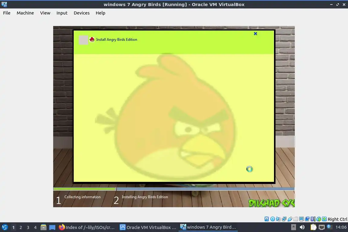Open the Help menu

101,13
